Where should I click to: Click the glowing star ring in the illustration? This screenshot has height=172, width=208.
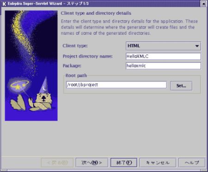[x=19, y=85]
